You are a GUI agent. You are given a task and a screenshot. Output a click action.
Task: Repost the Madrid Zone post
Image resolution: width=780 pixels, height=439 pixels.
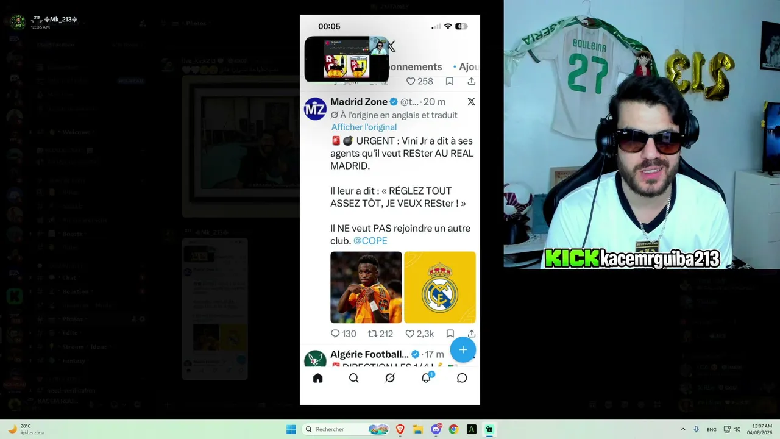380,334
